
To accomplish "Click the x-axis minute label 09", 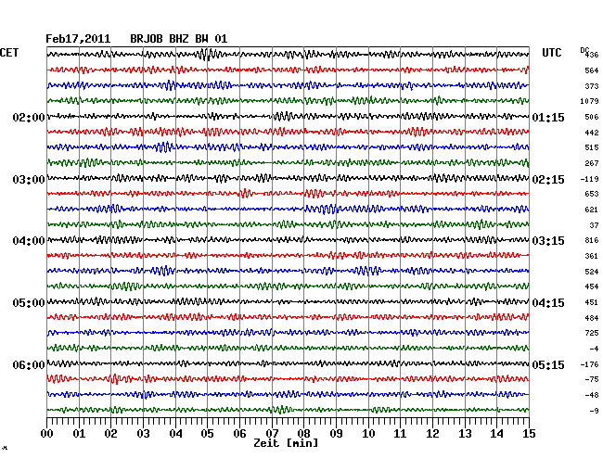I will (x=336, y=434).
